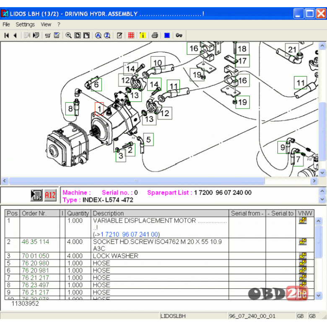Open the ? help menu
The image size is (327, 327).
point(59,24)
